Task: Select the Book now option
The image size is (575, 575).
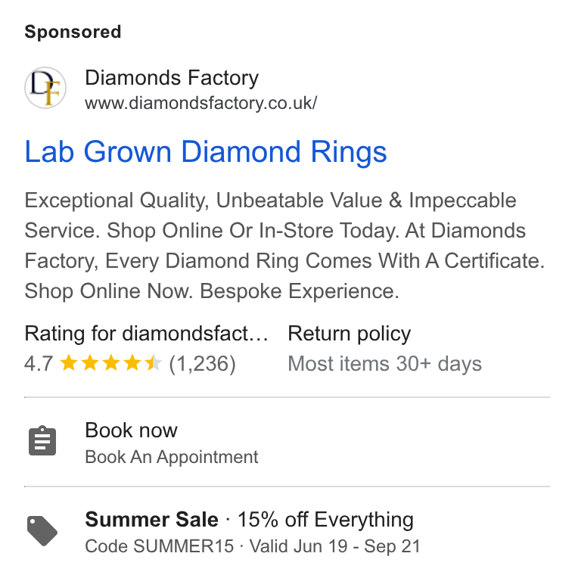Action: [132, 430]
